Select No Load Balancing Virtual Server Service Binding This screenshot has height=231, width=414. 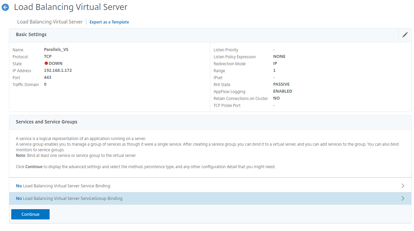coord(63,186)
